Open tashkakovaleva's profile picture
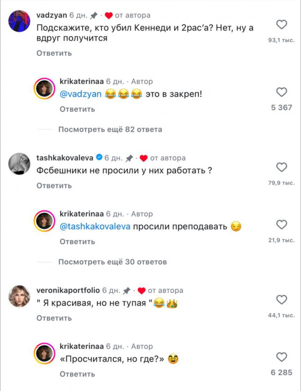 (x=19, y=163)
